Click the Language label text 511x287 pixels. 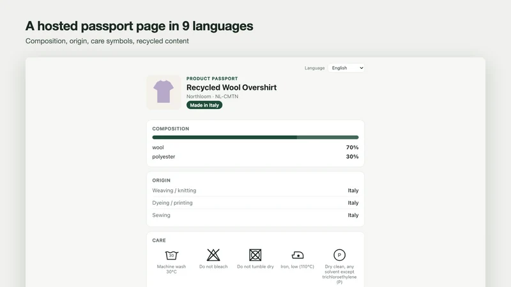[x=314, y=68]
